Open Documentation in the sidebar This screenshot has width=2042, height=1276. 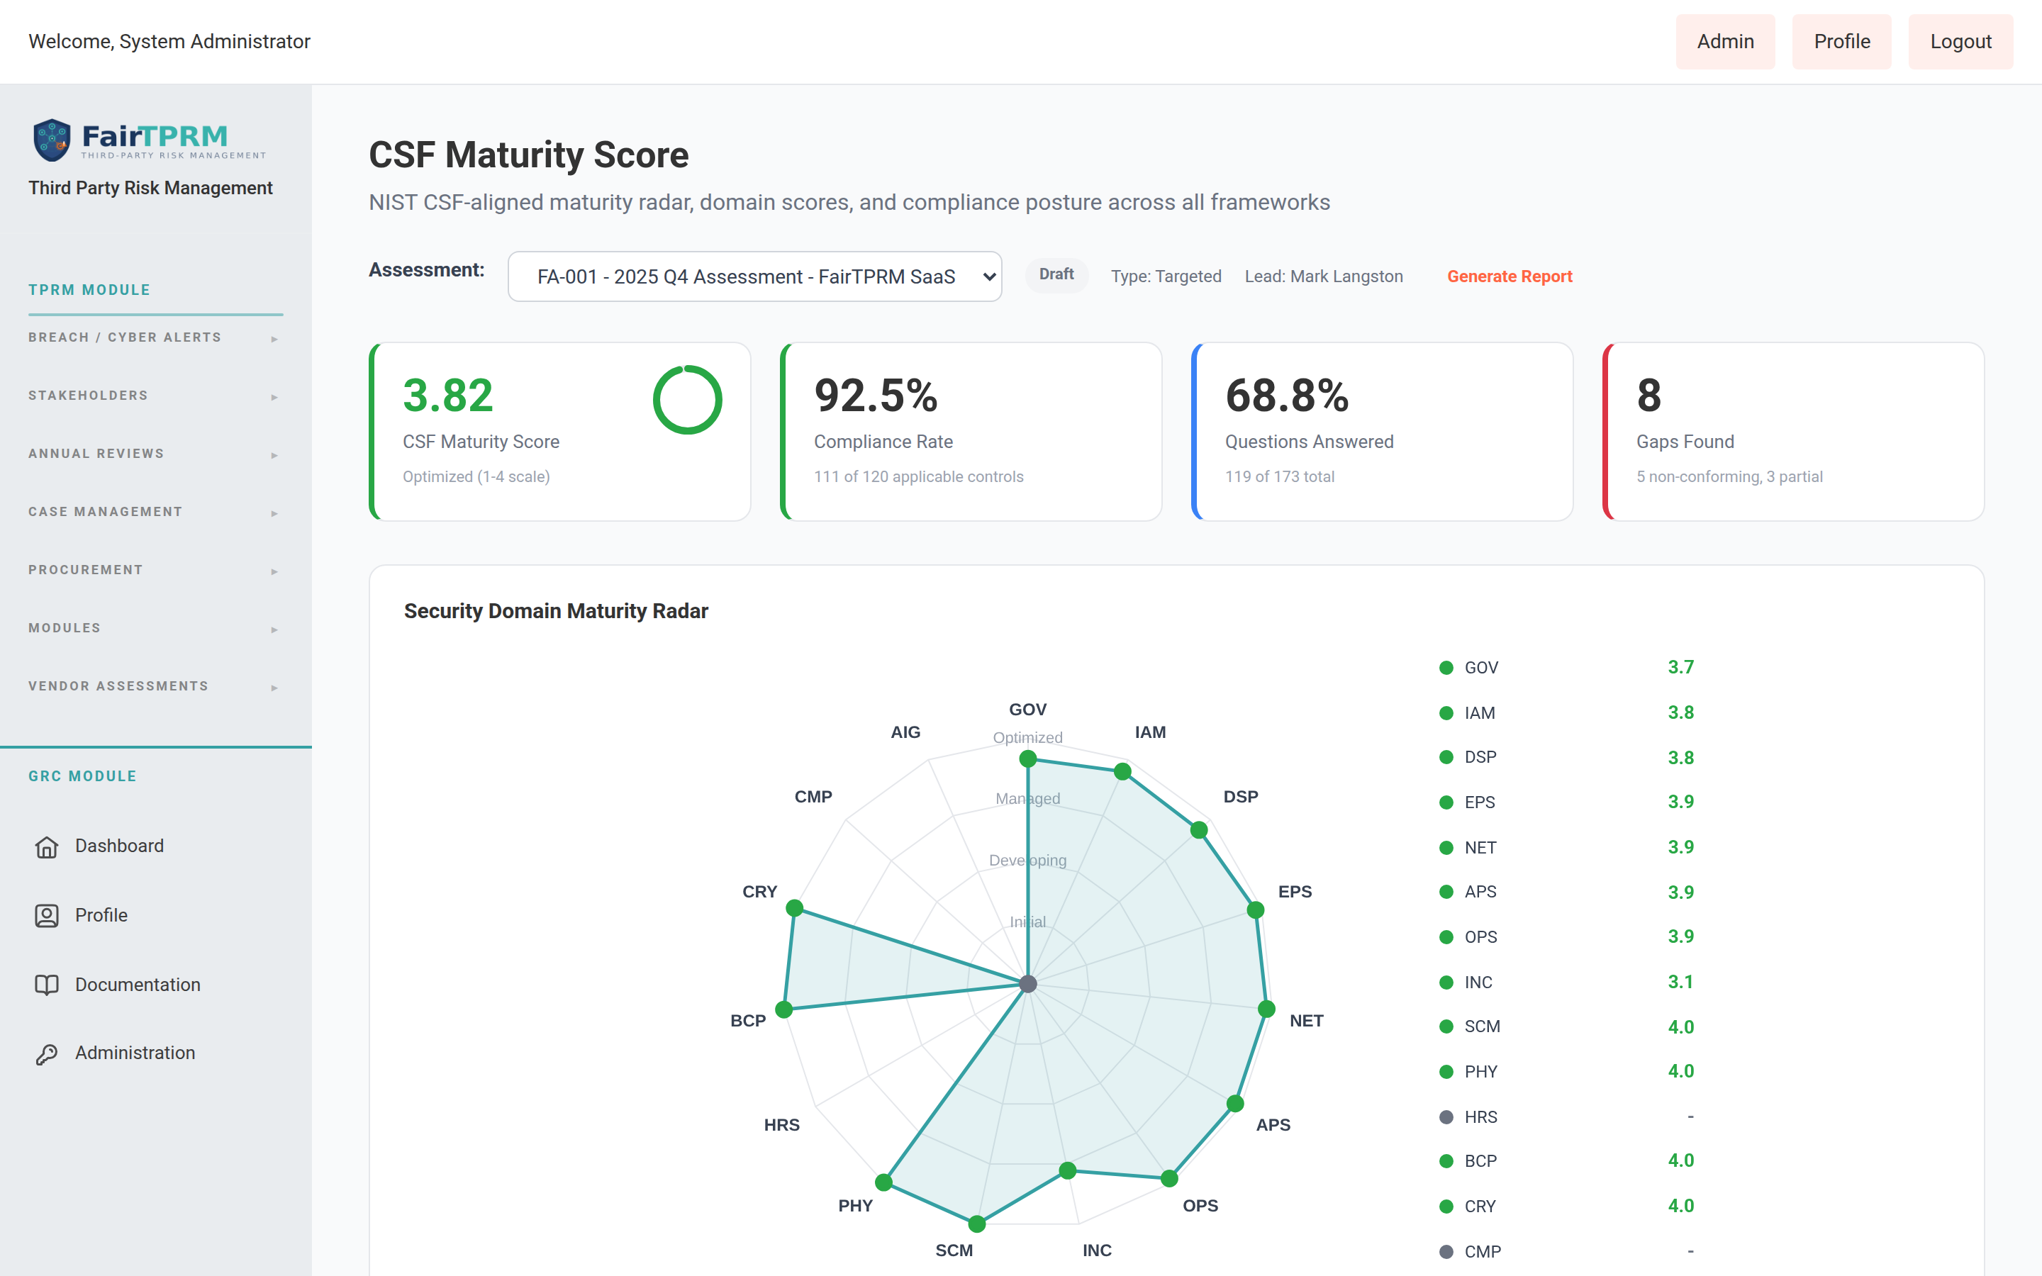(x=138, y=985)
